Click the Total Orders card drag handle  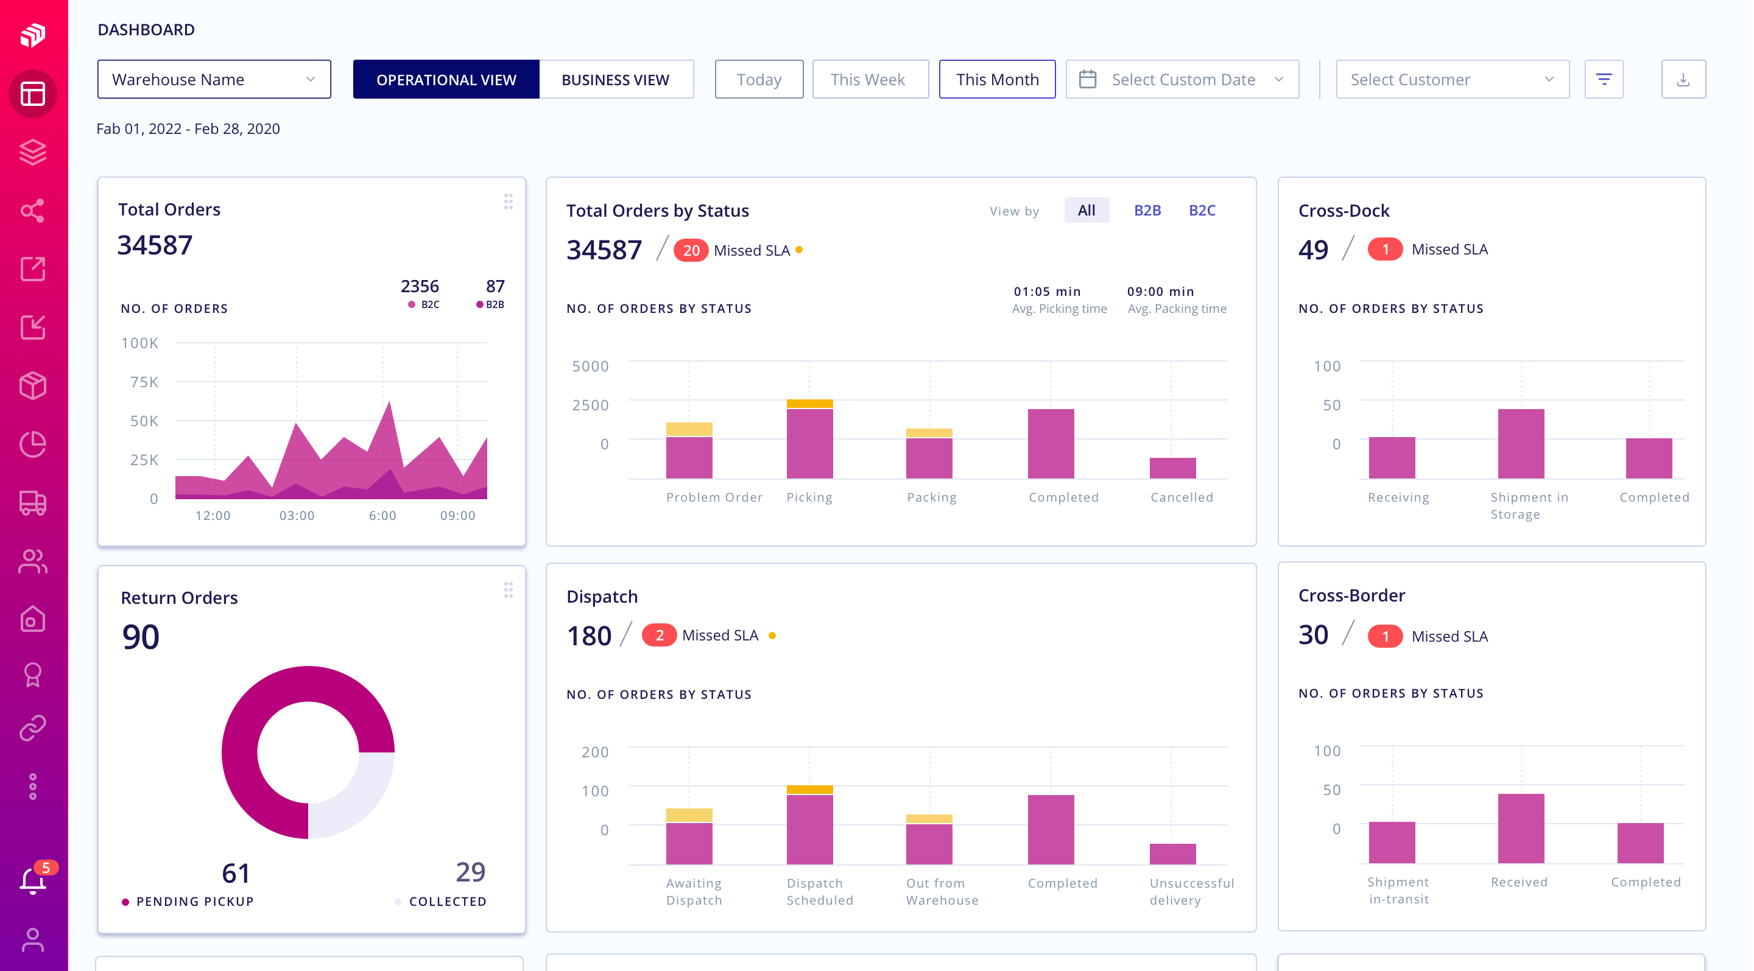(x=508, y=202)
